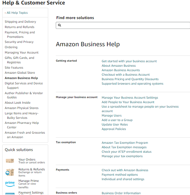The image size is (190, 195).
Task: Click the Your Orders package icon
Action: coord(10,161)
